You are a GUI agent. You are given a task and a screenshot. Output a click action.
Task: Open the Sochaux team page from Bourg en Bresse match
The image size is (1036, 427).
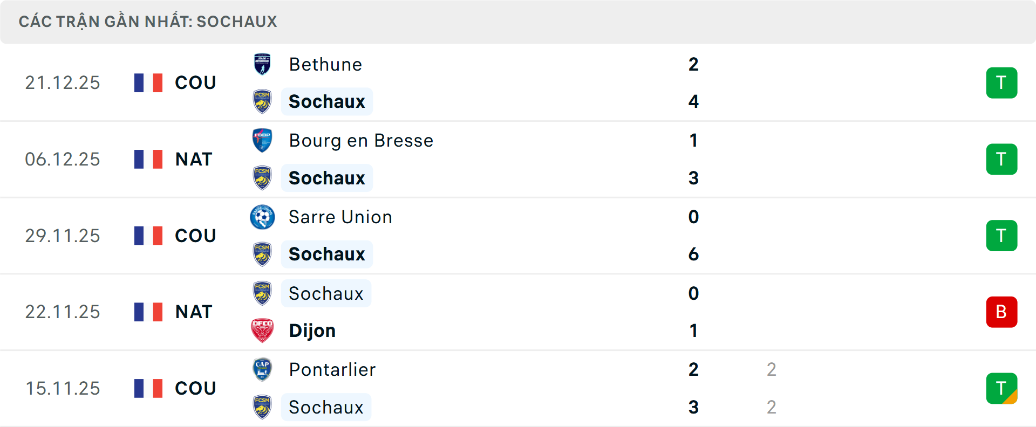point(326,178)
